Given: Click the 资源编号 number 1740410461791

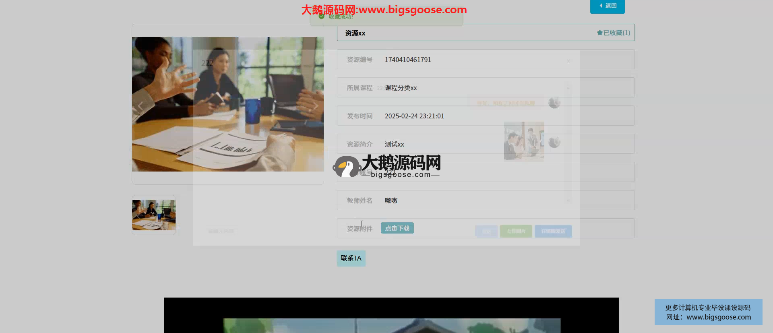Looking at the screenshot, I should point(407,60).
